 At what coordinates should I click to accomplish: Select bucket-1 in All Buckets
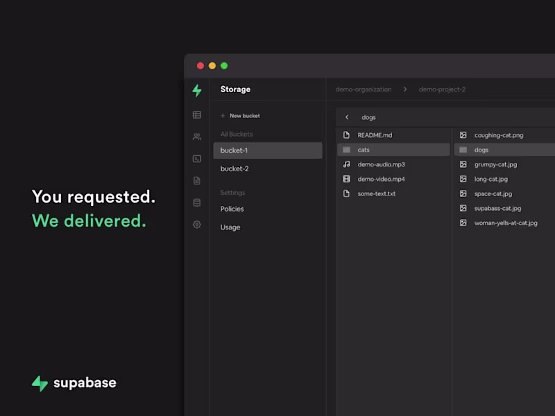(x=268, y=150)
